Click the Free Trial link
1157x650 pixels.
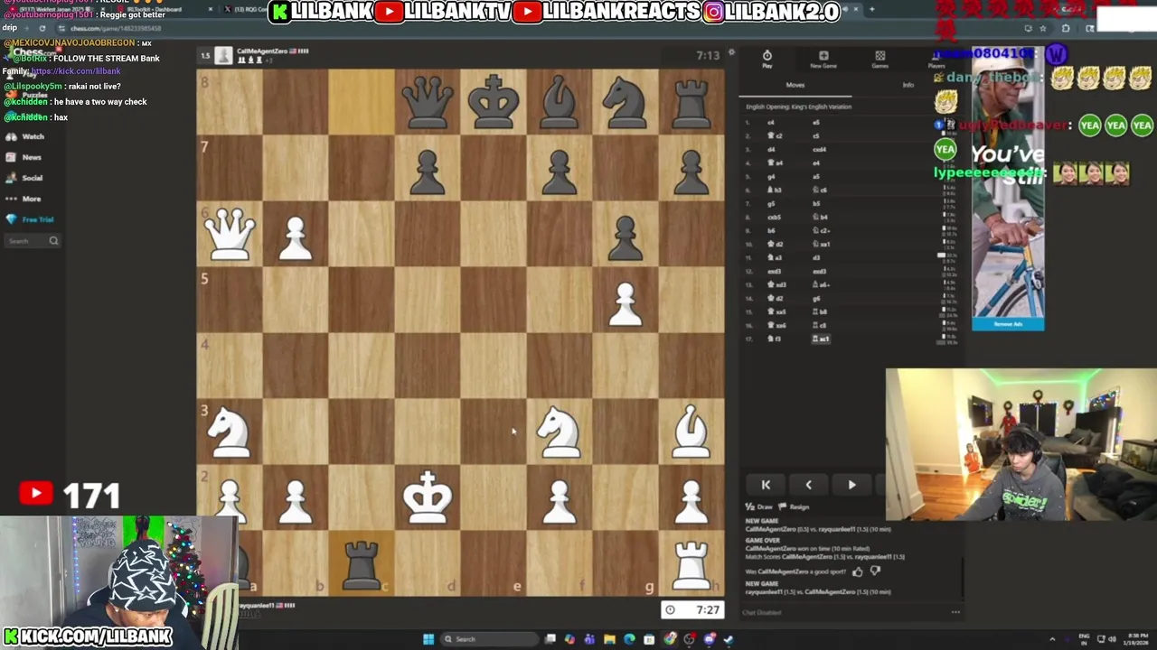coord(30,219)
